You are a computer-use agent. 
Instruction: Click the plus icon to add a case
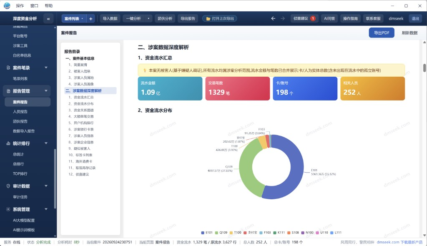click(90, 19)
